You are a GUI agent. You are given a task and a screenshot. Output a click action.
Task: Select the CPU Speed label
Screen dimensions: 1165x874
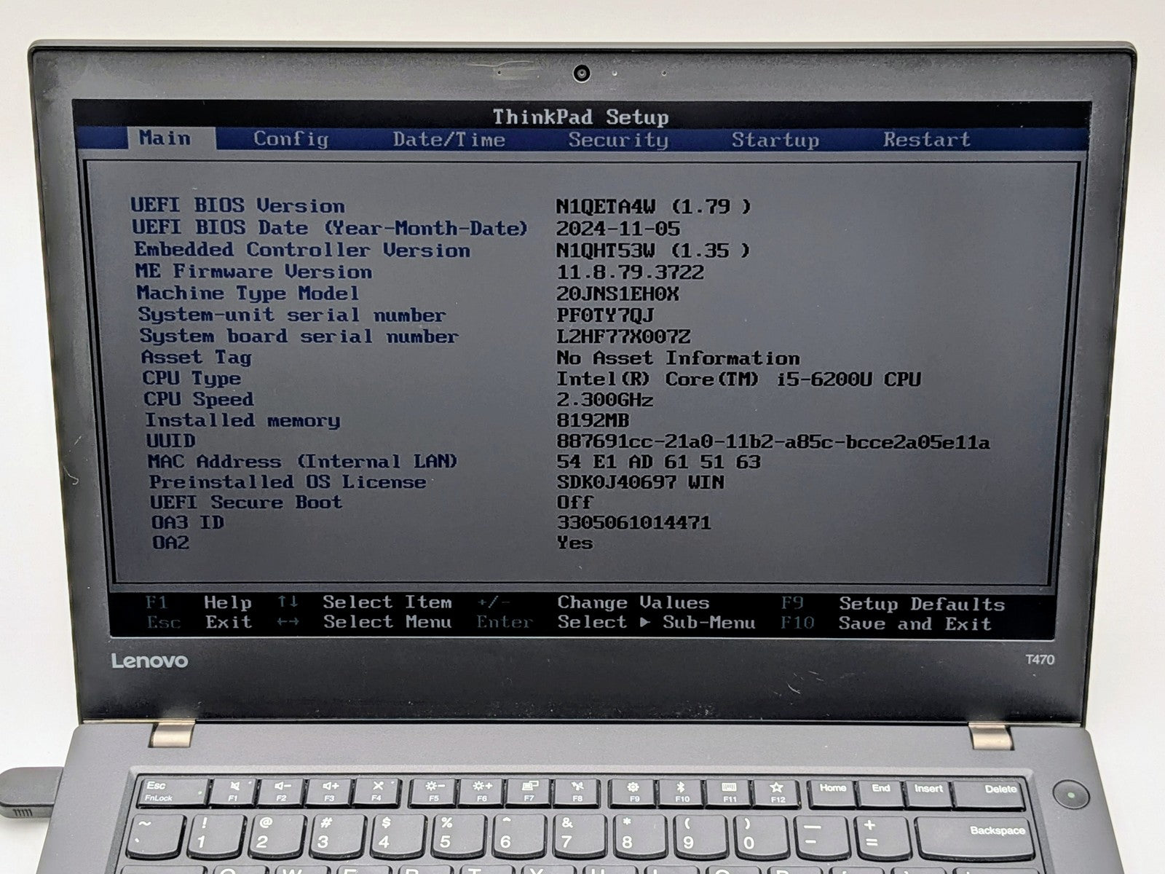[199, 399]
